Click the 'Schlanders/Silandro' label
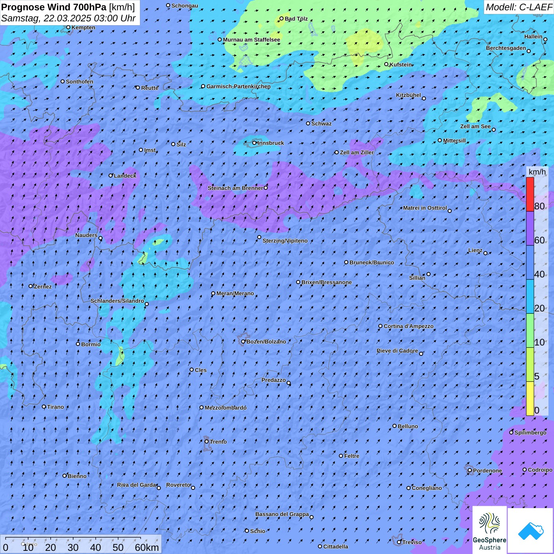Image resolution: width=554 pixels, height=554 pixels. click(117, 301)
